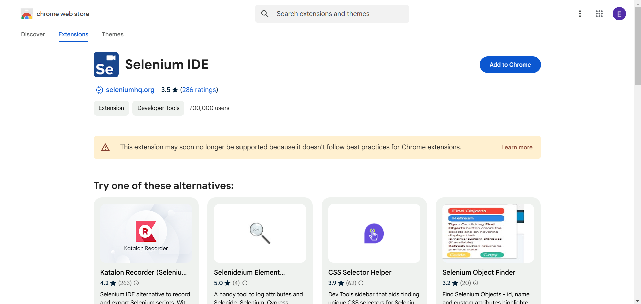Click info icon next to CSS Selector rating
The width and height of the screenshot is (641, 304).
(x=361, y=283)
